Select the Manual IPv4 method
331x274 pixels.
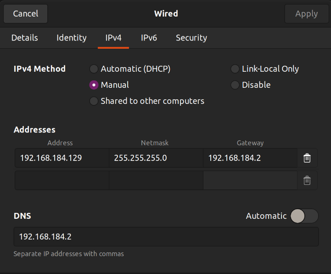94,85
